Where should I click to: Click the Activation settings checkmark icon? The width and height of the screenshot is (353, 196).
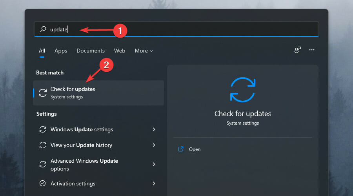click(42, 183)
